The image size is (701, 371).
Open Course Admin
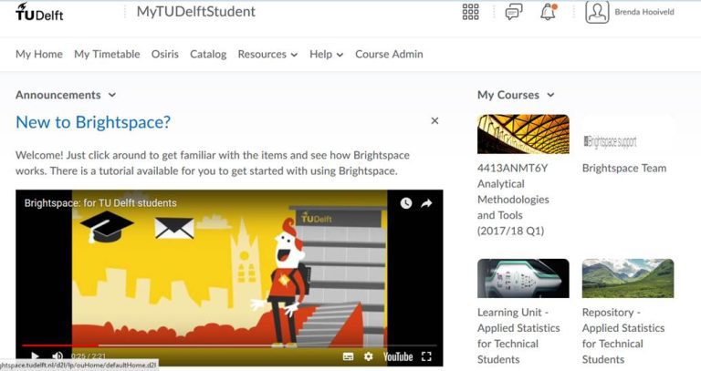click(389, 54)
